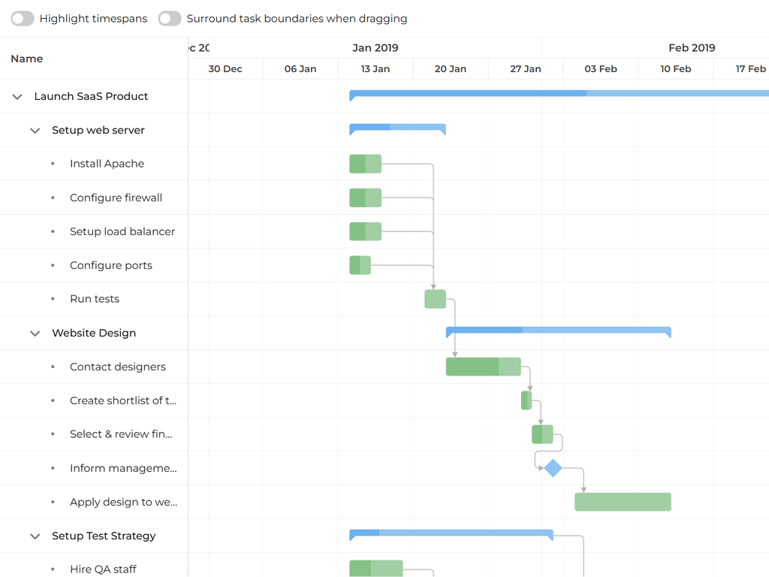Screen dimensions: 769x577
Task: Collapse the Launch SaaS Product group
Action: (17, 97)
